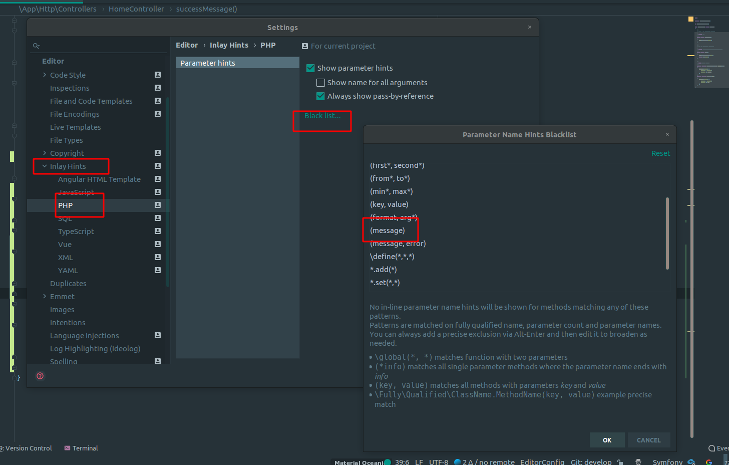Click the code minimap thumbnail
The image size is (729, 465).
(711, 52)
